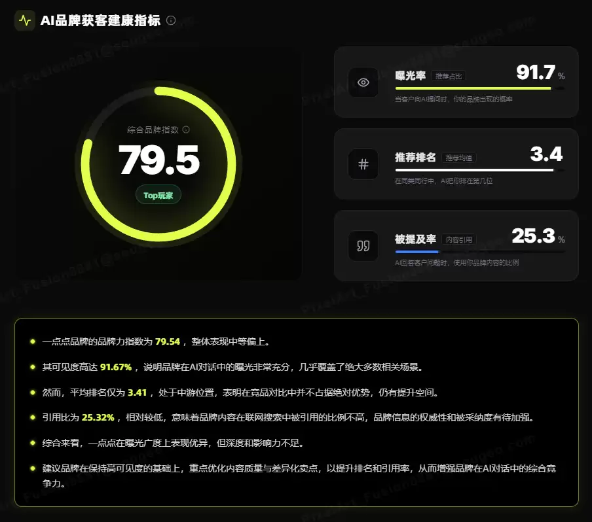Click the 内容引用 tag
Screen dimensions: 592x522
point(458,239)
